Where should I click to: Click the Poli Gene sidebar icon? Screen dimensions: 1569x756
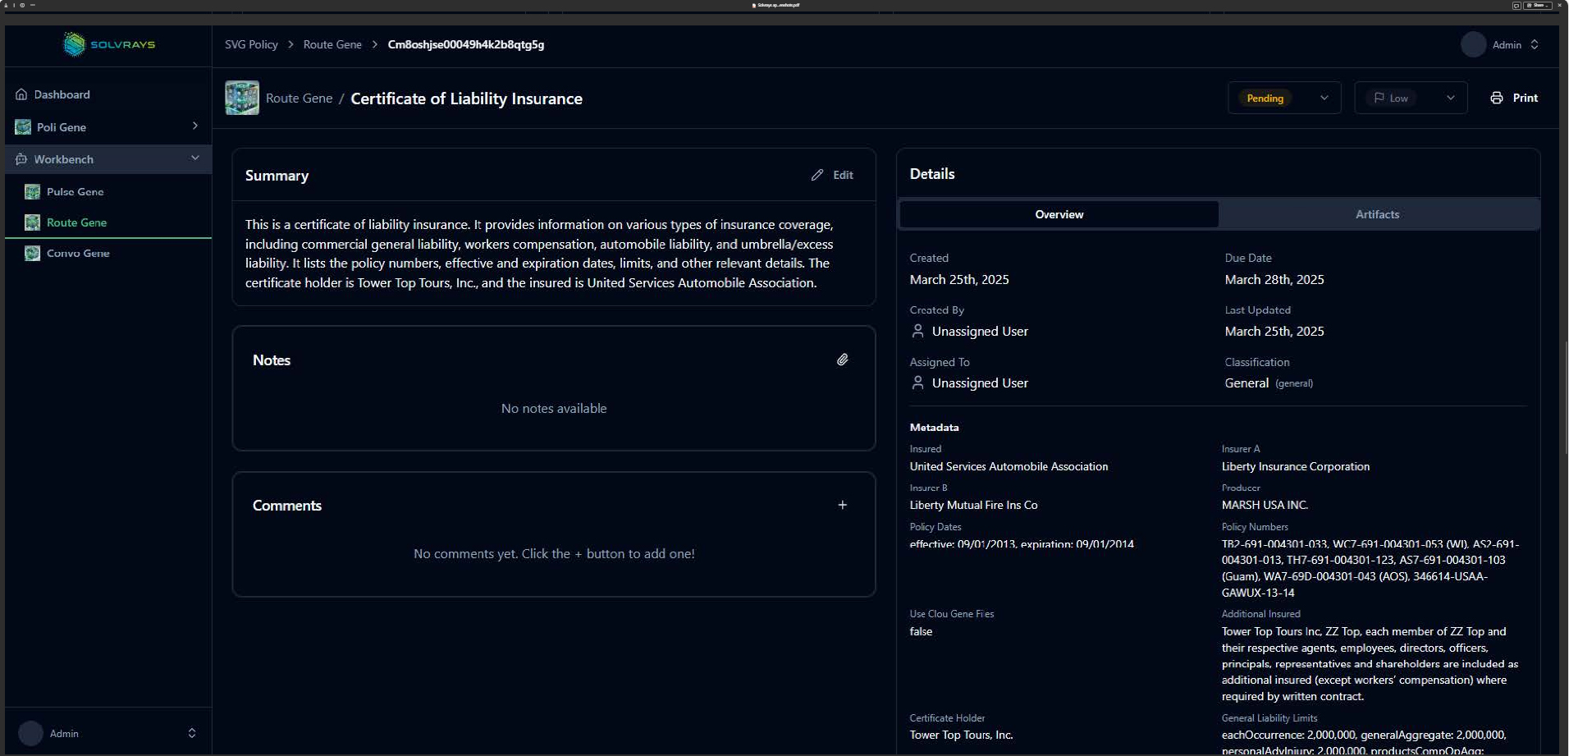(23, 127)
